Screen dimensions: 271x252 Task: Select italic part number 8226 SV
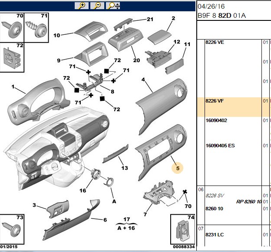215,196
